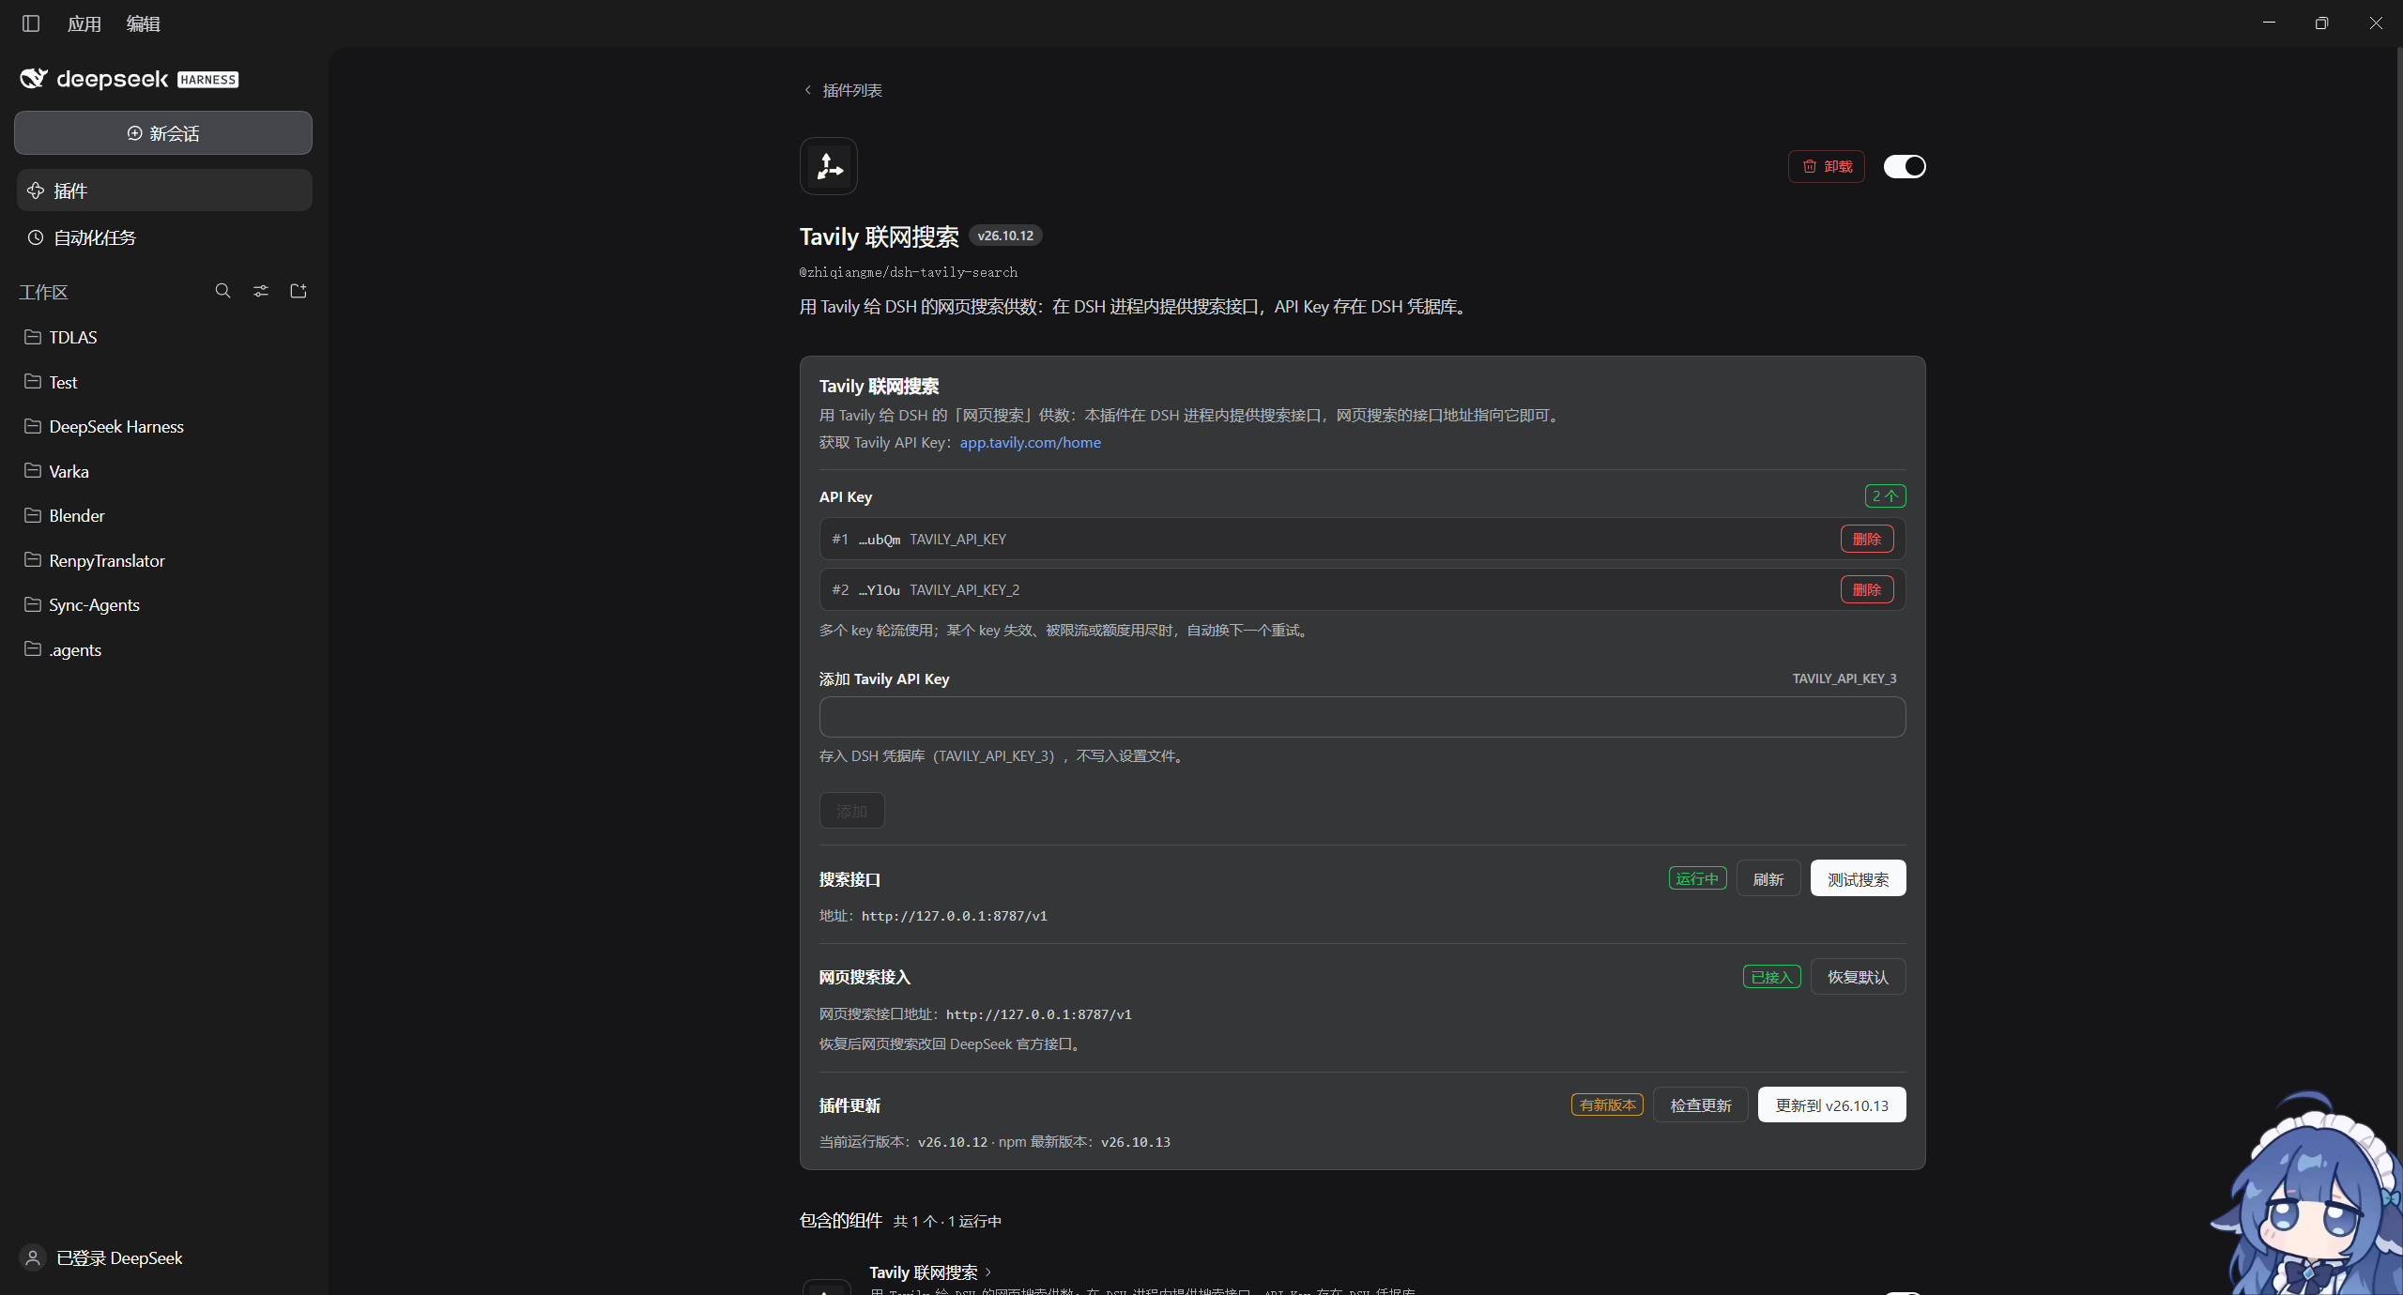
Task: Add new workspace folder icon
Action: (x=298, y=291)
